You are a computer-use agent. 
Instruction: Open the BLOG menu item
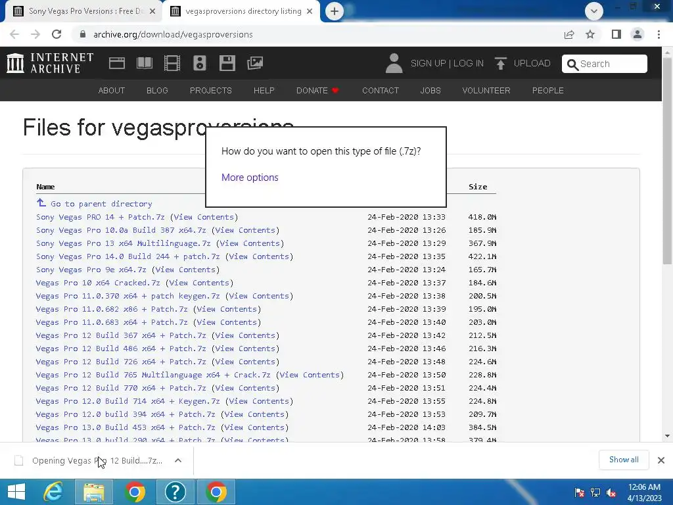click(157, 91)
